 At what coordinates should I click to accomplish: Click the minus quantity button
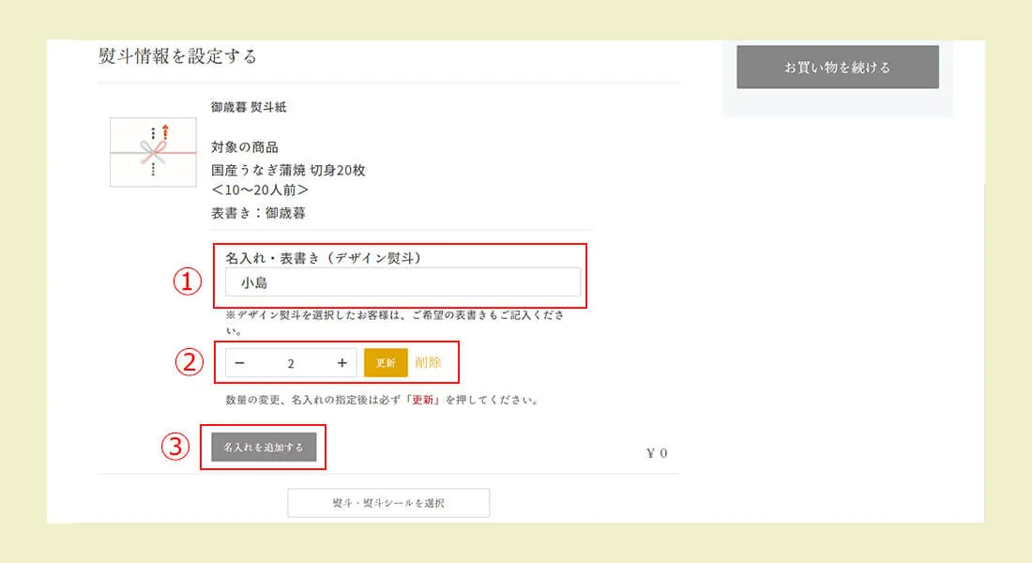click(239, 363)
